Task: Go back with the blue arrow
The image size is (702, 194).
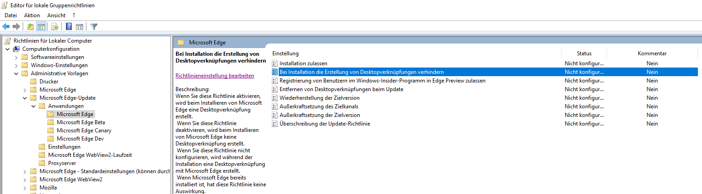Action: tap(6, 27)
